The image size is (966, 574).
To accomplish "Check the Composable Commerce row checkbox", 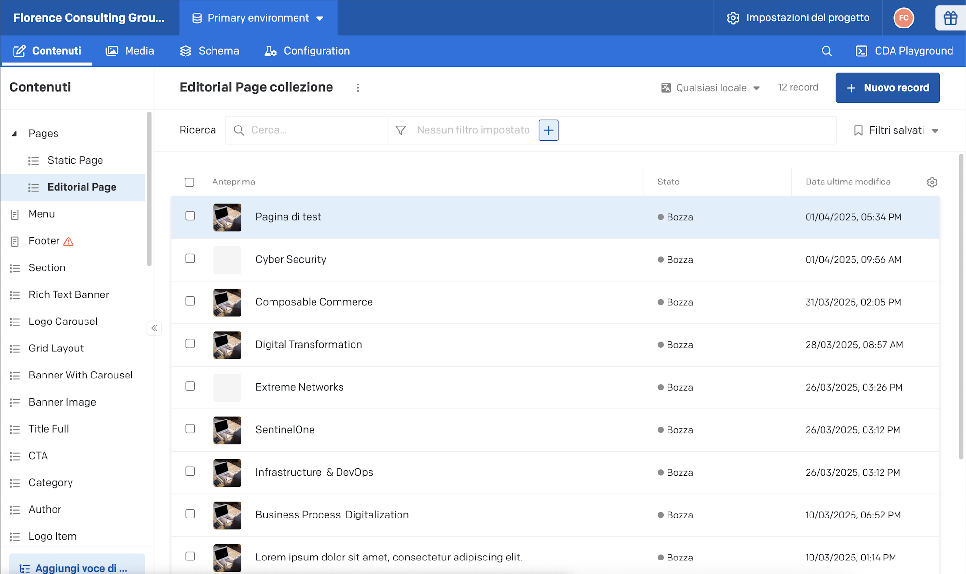I will coord(190,301).
